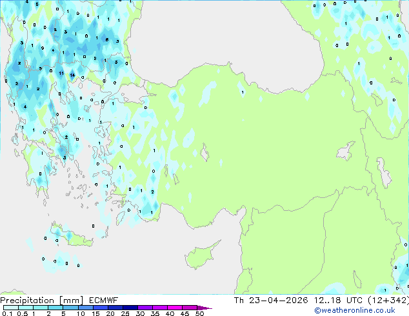
Task: Click the legend label '15'
Action: tap(95, 313)
